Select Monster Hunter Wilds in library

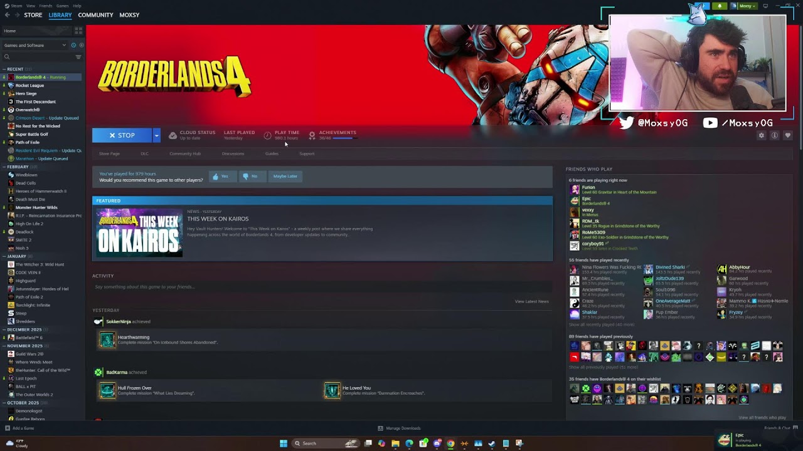click(x=43, y=207)
